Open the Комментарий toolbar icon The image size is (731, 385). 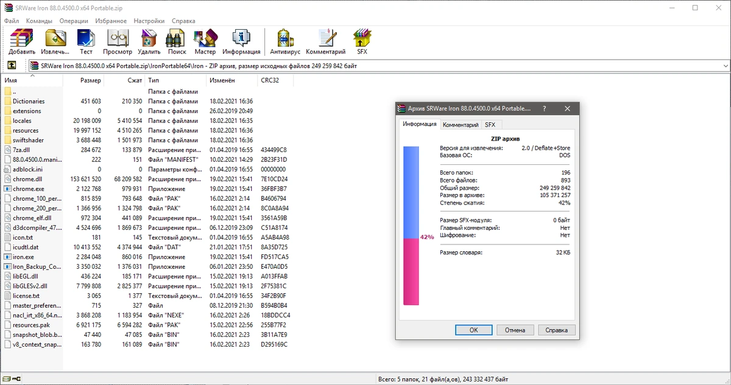[x=326, y=38]
